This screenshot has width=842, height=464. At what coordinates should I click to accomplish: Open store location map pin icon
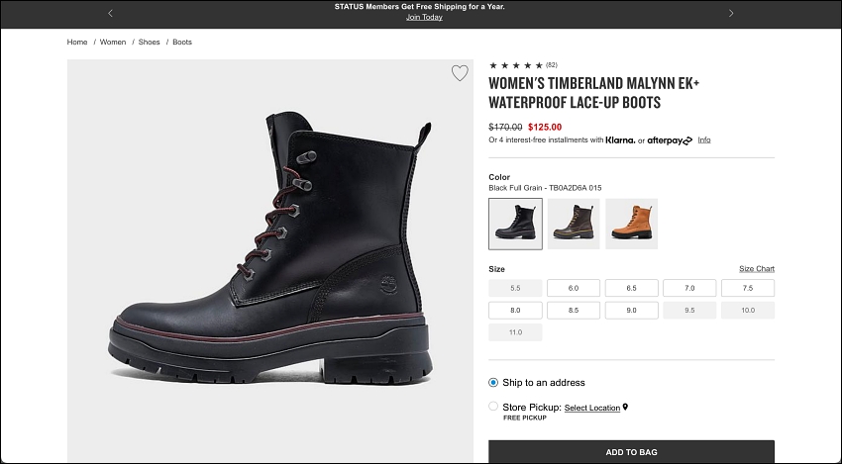pyautogui.click(x=626, y=408)
